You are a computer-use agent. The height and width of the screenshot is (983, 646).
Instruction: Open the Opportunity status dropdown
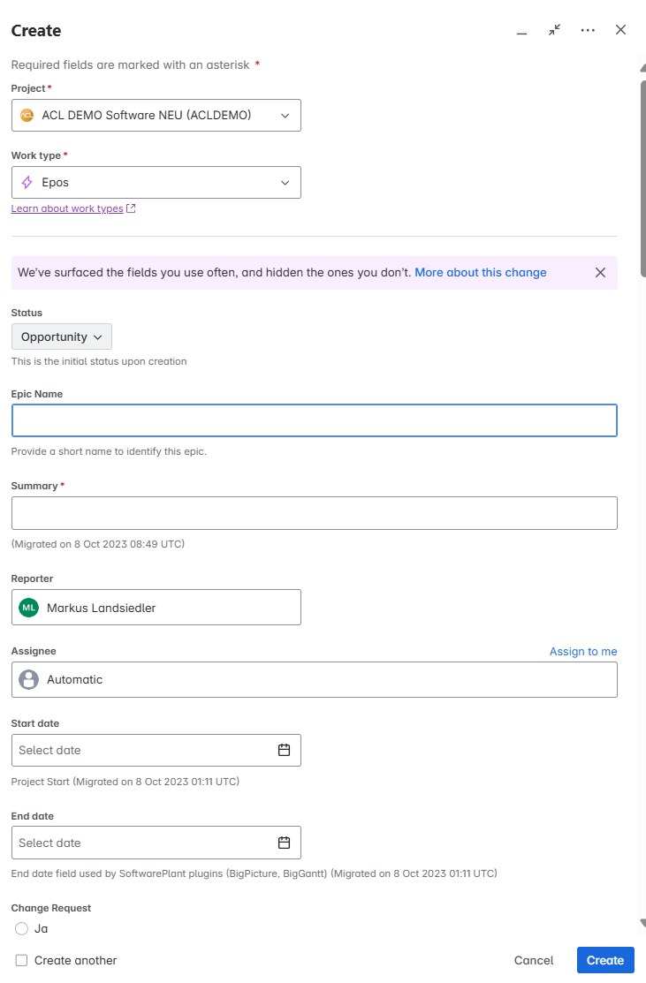tap(62, 336)
